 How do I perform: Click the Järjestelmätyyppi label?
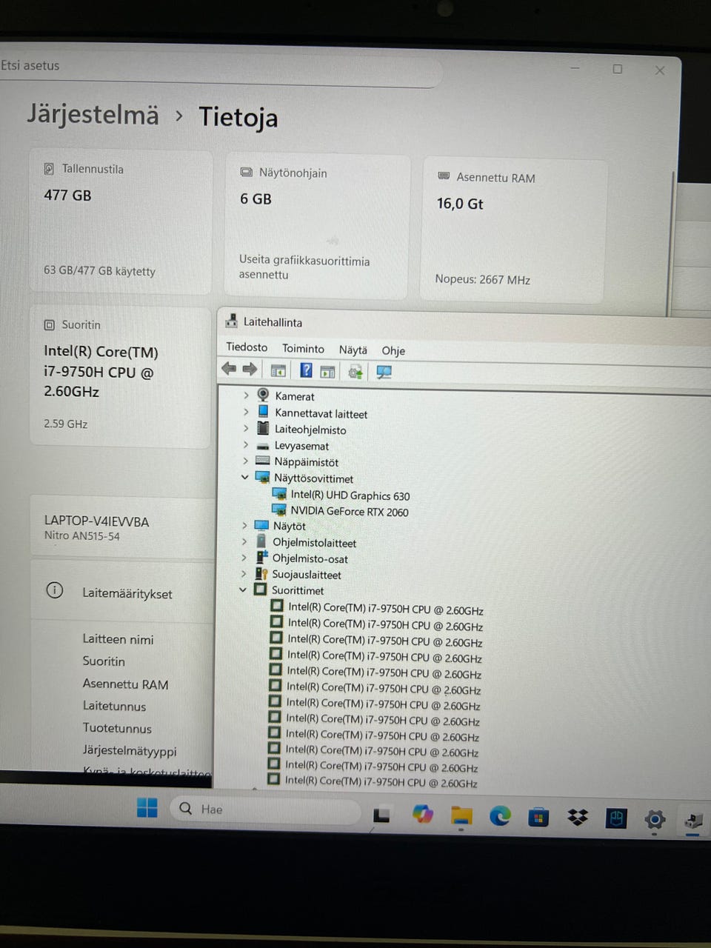(130, 751)
